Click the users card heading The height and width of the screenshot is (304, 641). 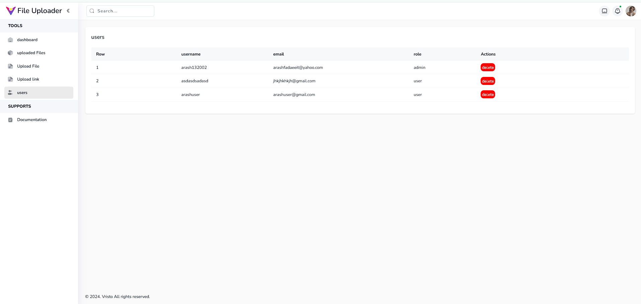click(98, 37)
